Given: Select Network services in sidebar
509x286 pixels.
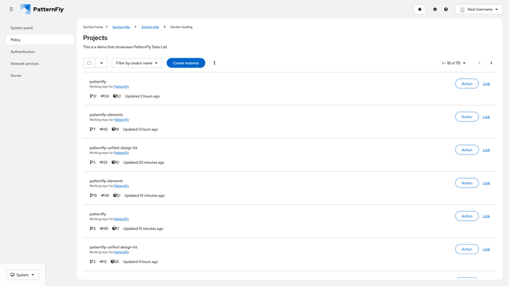Looking at the screenshot, I should coord(40,64).
